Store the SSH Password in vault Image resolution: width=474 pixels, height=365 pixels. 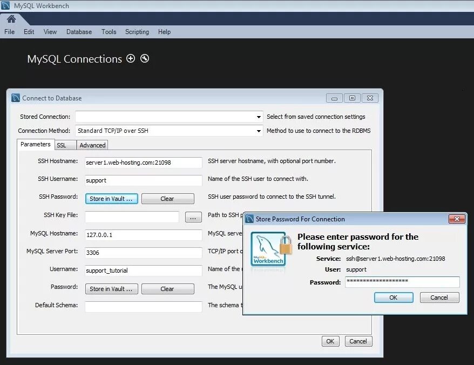tap(112, 199)
